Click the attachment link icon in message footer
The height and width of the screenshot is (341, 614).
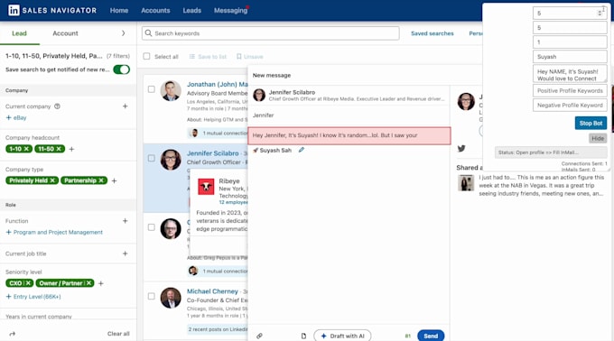pyautogui.click(x=259, y=336)
